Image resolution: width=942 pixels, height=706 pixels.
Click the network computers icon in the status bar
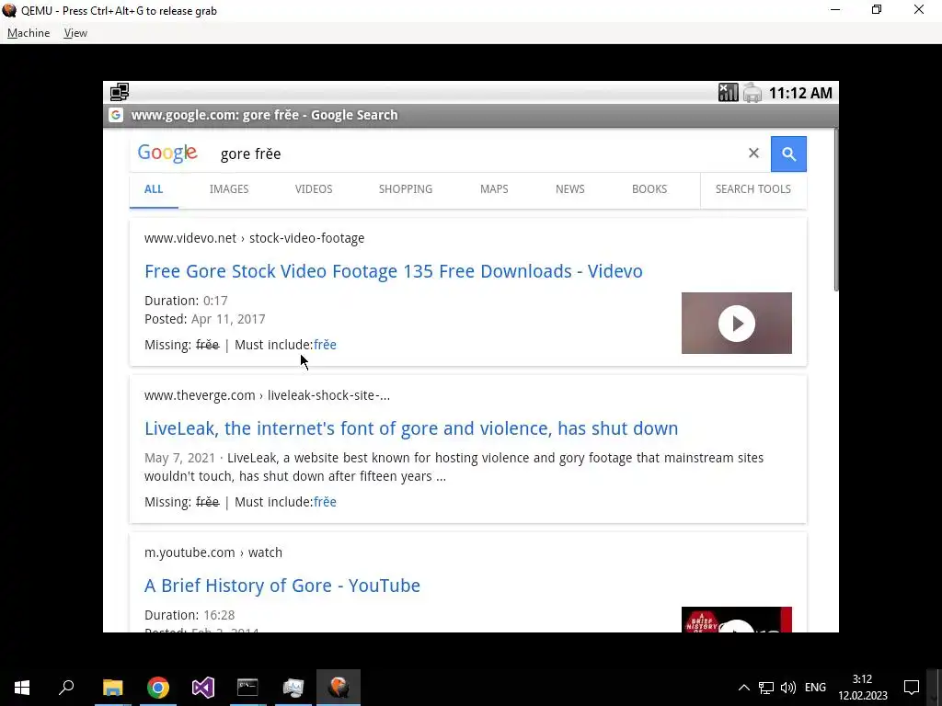(120, 92)
